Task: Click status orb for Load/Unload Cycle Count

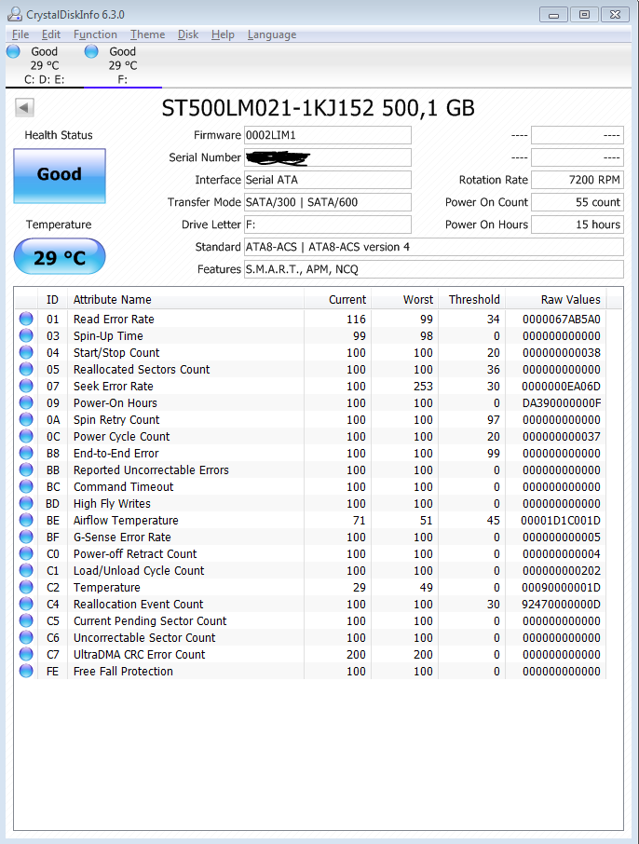Action: coord(26,570)
